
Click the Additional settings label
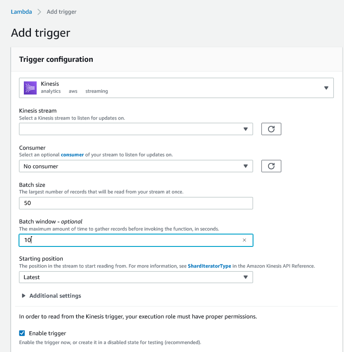coord(55,295)
